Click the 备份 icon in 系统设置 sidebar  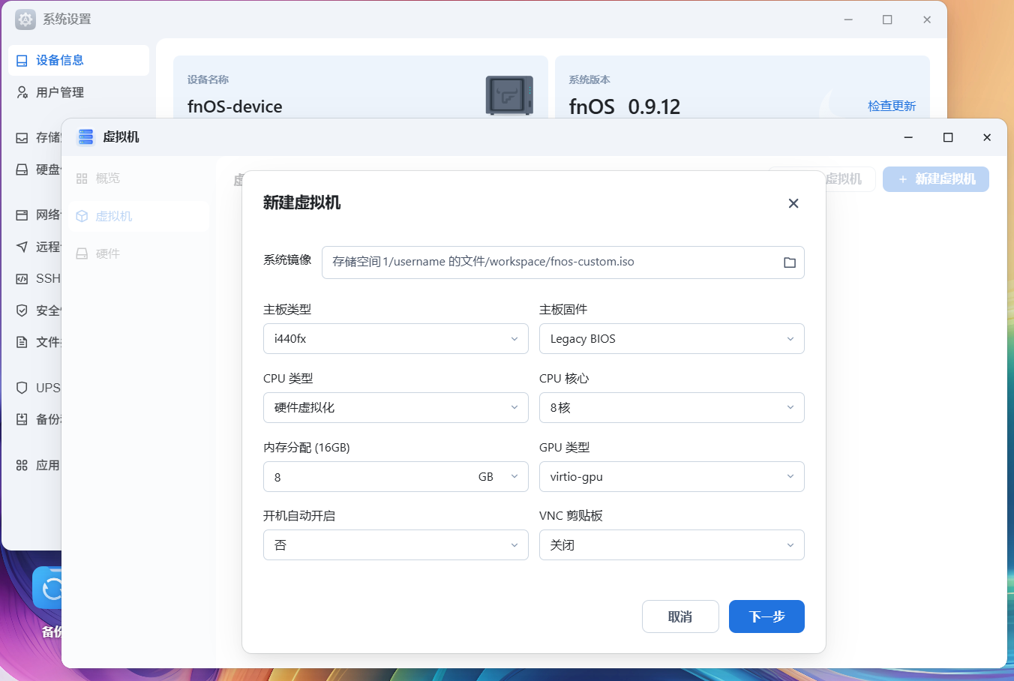[22, 419]
